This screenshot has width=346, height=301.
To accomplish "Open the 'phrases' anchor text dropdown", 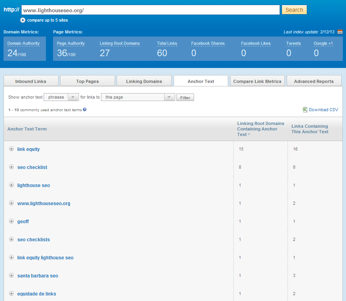I will (x=61, y=97).
